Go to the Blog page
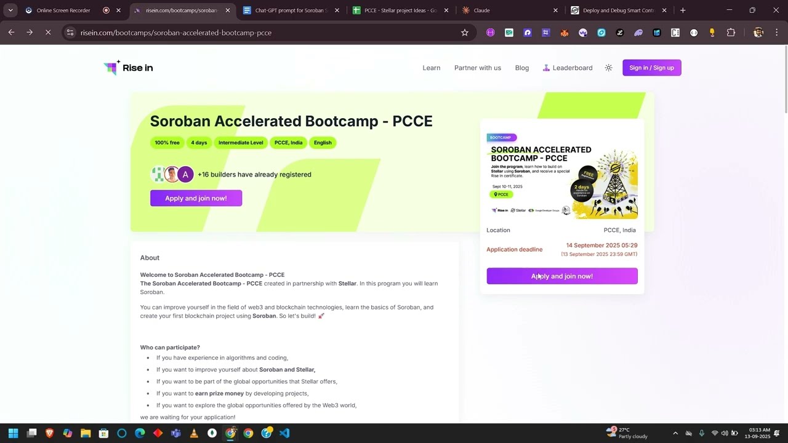Viewport: 788px width, 443px height. click(x=522, y=68)
